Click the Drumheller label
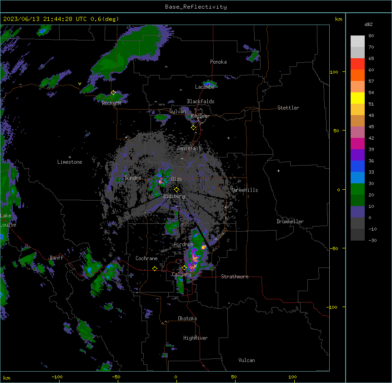Image resolution: width=392 pixels, height=383 pixels. [290, 222]
